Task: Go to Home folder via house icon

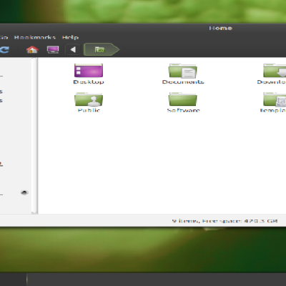Action: coord(32,49)
